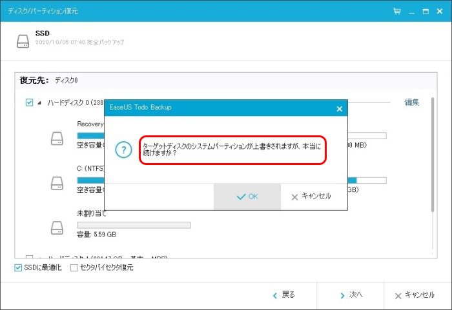Proceed with the 次へ button

click(351, 295)
